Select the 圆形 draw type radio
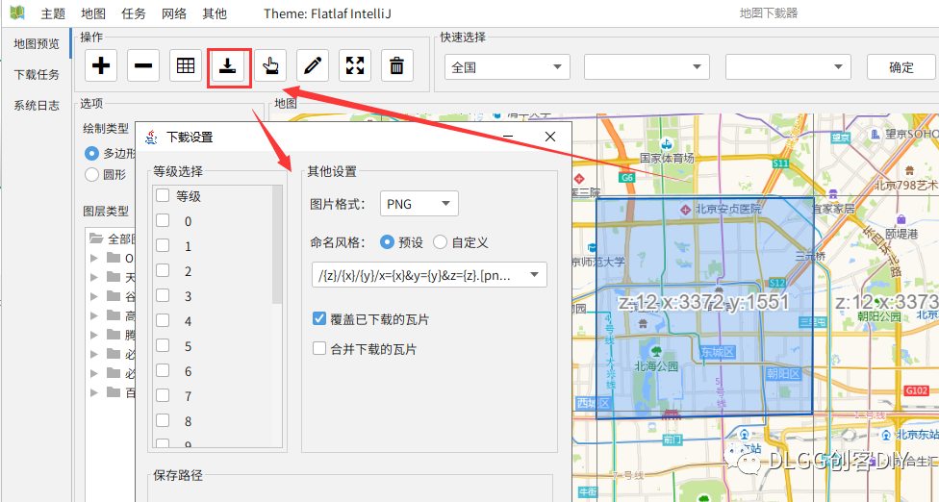The height and width of the screenshot is (502, 939). click(x=91, y=175)
